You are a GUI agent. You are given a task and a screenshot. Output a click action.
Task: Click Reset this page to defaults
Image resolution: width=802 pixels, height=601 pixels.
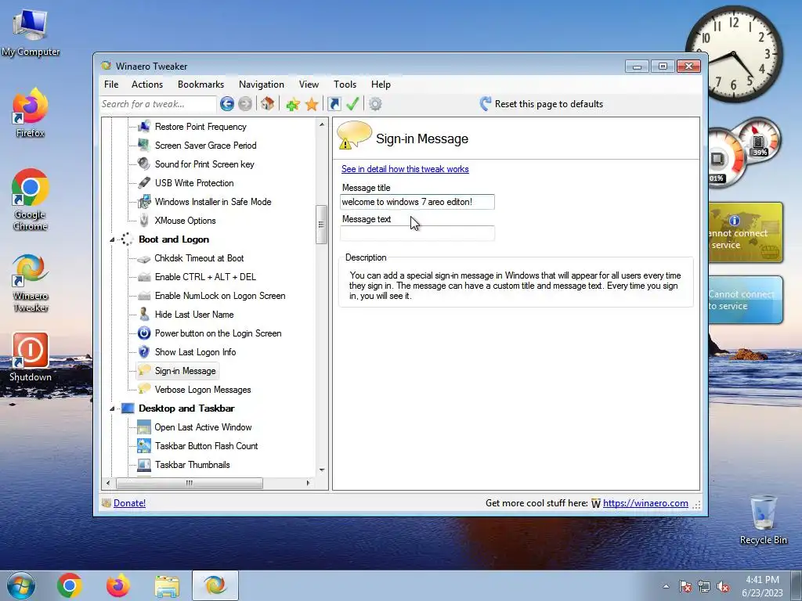542,104
